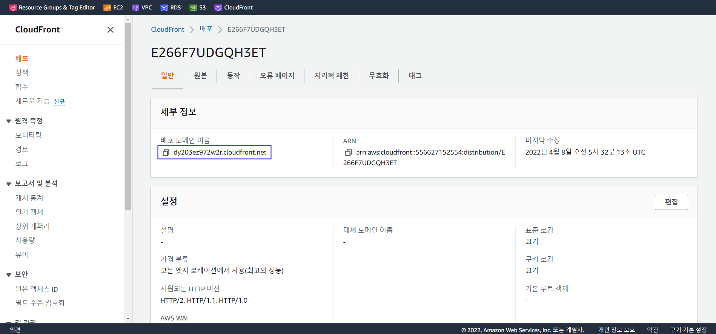Click the sidebar scrollbar thumb
The width and height of the screenshot is (716, 334).
click(x=128, y=116)
